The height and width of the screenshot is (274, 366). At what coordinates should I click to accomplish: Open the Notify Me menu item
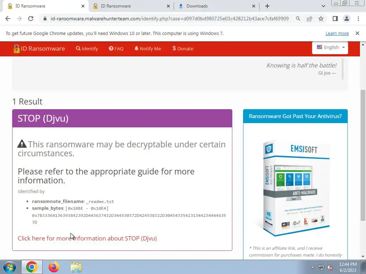148,49
